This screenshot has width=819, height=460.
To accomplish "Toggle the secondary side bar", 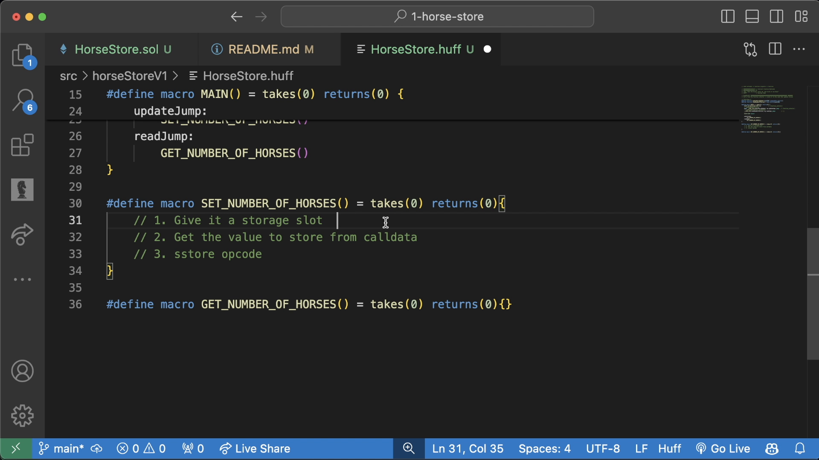I will [776, 17].
